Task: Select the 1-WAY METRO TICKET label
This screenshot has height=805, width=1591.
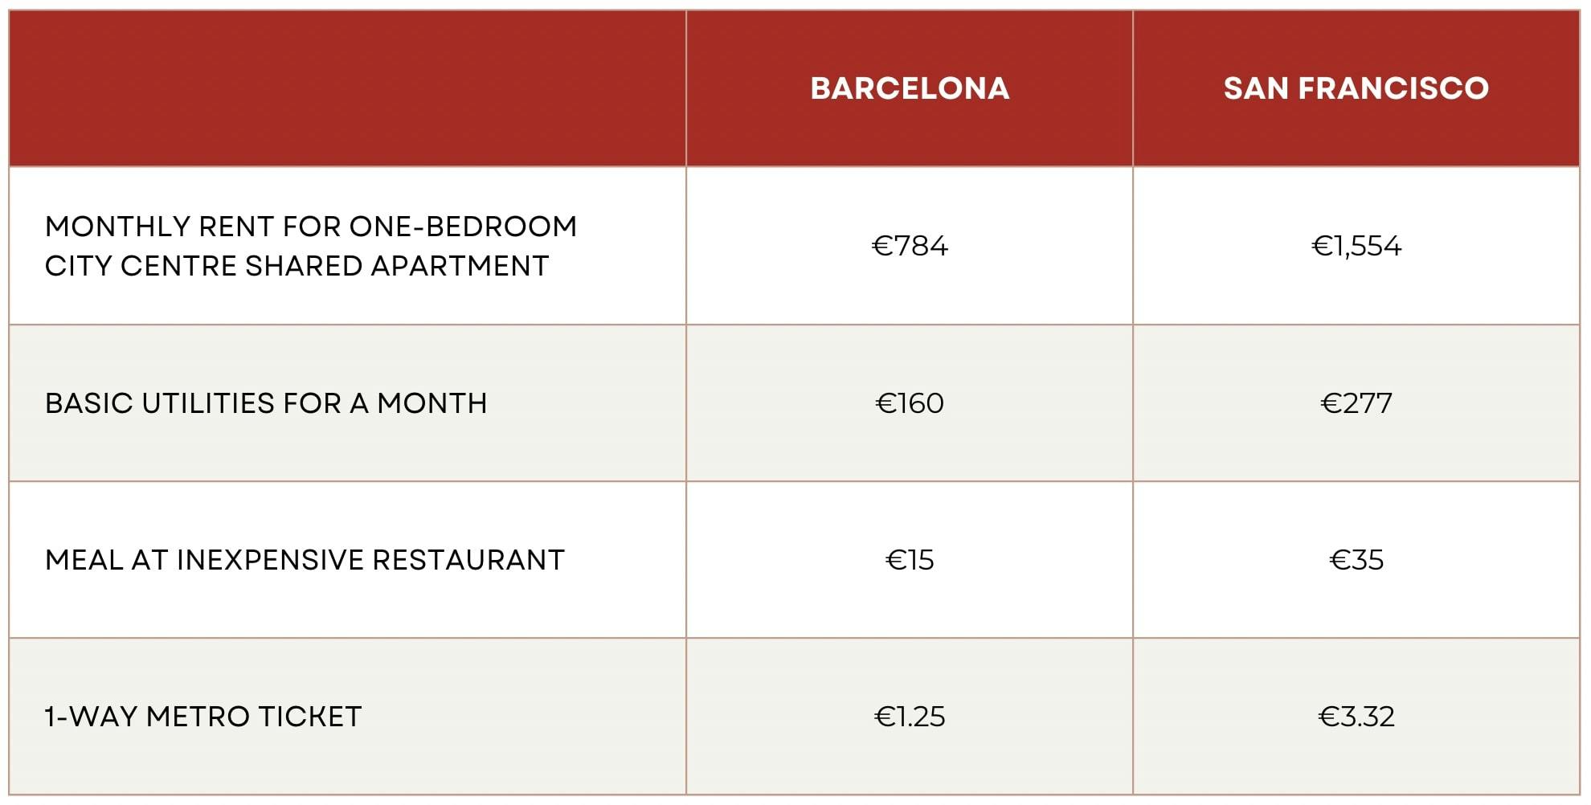Action: pos(203,717)
